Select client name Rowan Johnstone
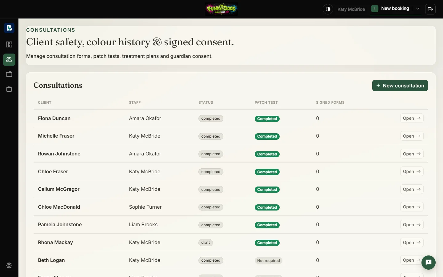Screen dimensions: 443x277 point(59,154)
